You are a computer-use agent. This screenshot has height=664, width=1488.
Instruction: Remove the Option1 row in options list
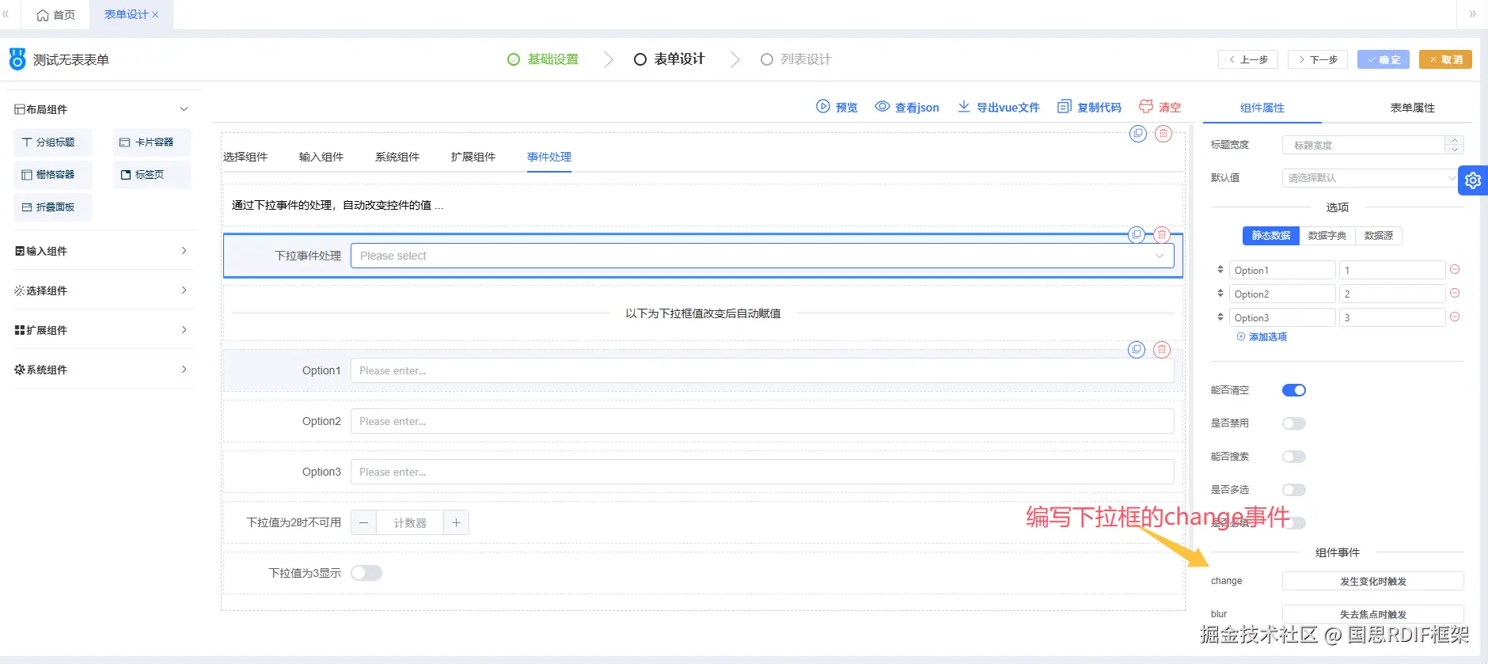click(x=1455, y=269)
